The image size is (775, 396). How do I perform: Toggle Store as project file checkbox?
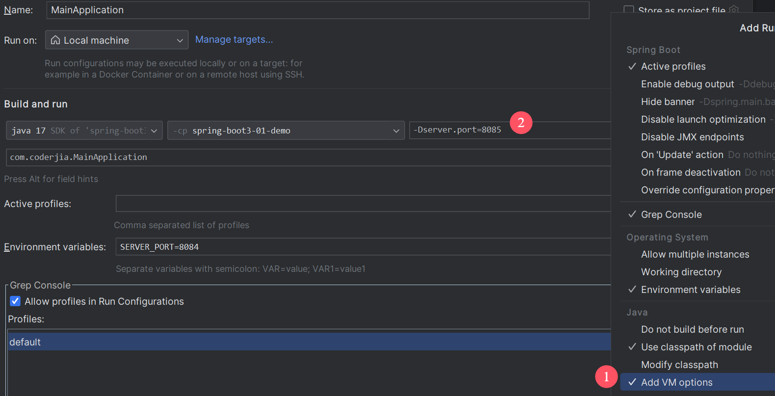pos(629,10)
